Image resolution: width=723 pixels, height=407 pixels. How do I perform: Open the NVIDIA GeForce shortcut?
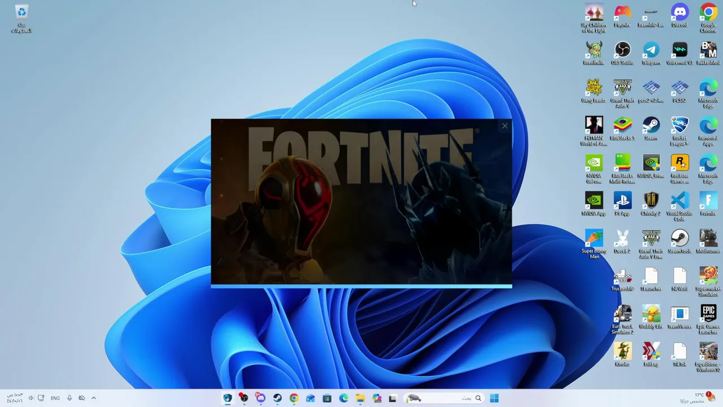594,169
